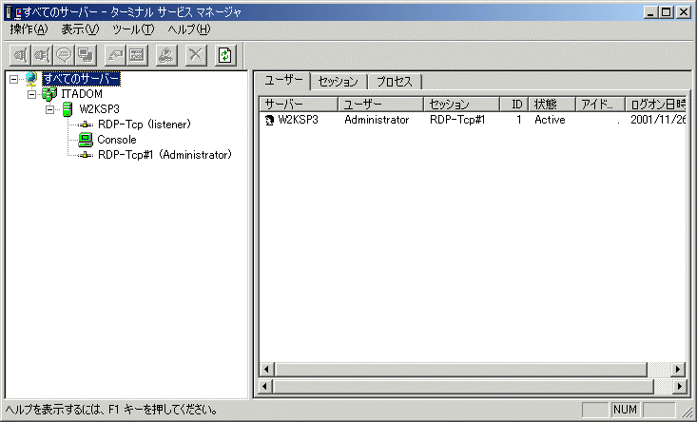Select RDP-Tcp (listener) in the tree
The width and height of the screenshot is (697, 422).
click(145, 125)
